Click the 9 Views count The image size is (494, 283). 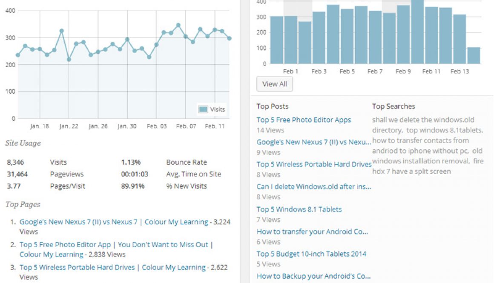[268, 152]
